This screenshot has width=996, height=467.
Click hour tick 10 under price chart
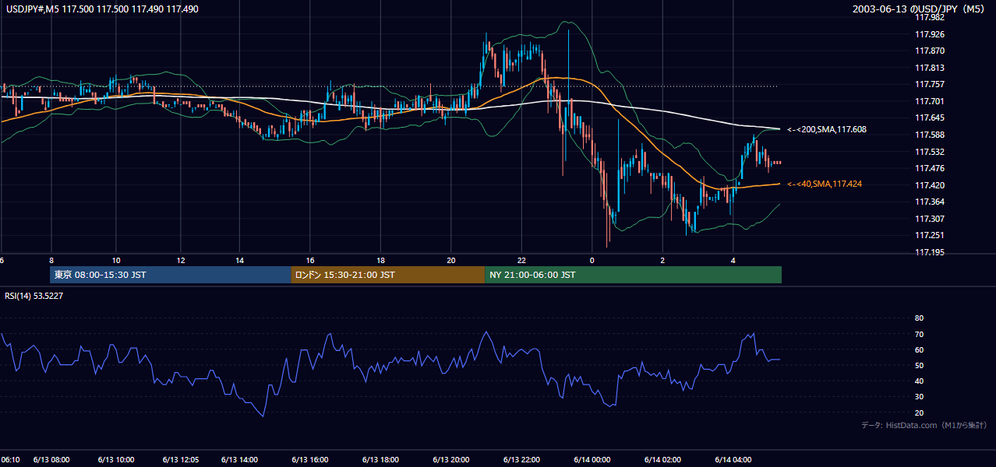click(x=115, y=260)
